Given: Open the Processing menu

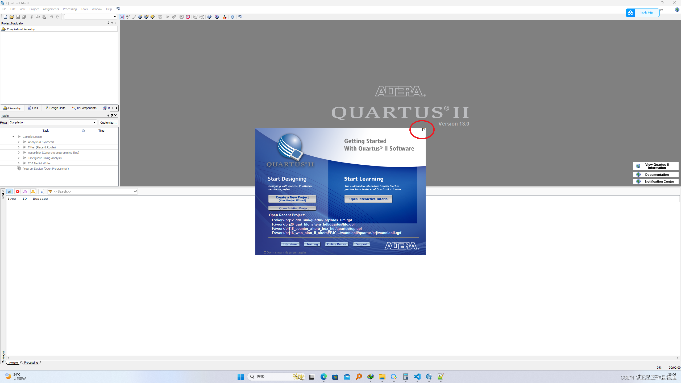Looking at the screenshot, I should 70,9.
